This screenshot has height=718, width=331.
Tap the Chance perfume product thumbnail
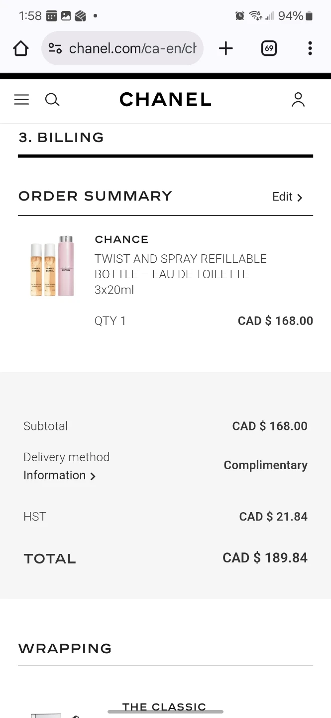coord(52,266)
